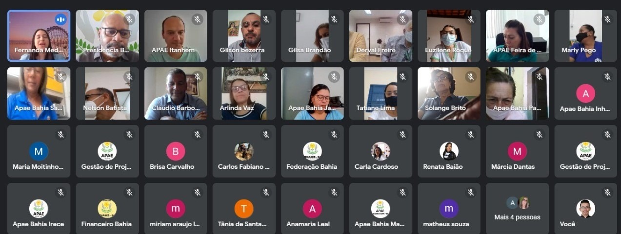Click the muted microphone icon on Gilson bezerra's tile

point(266,19)
